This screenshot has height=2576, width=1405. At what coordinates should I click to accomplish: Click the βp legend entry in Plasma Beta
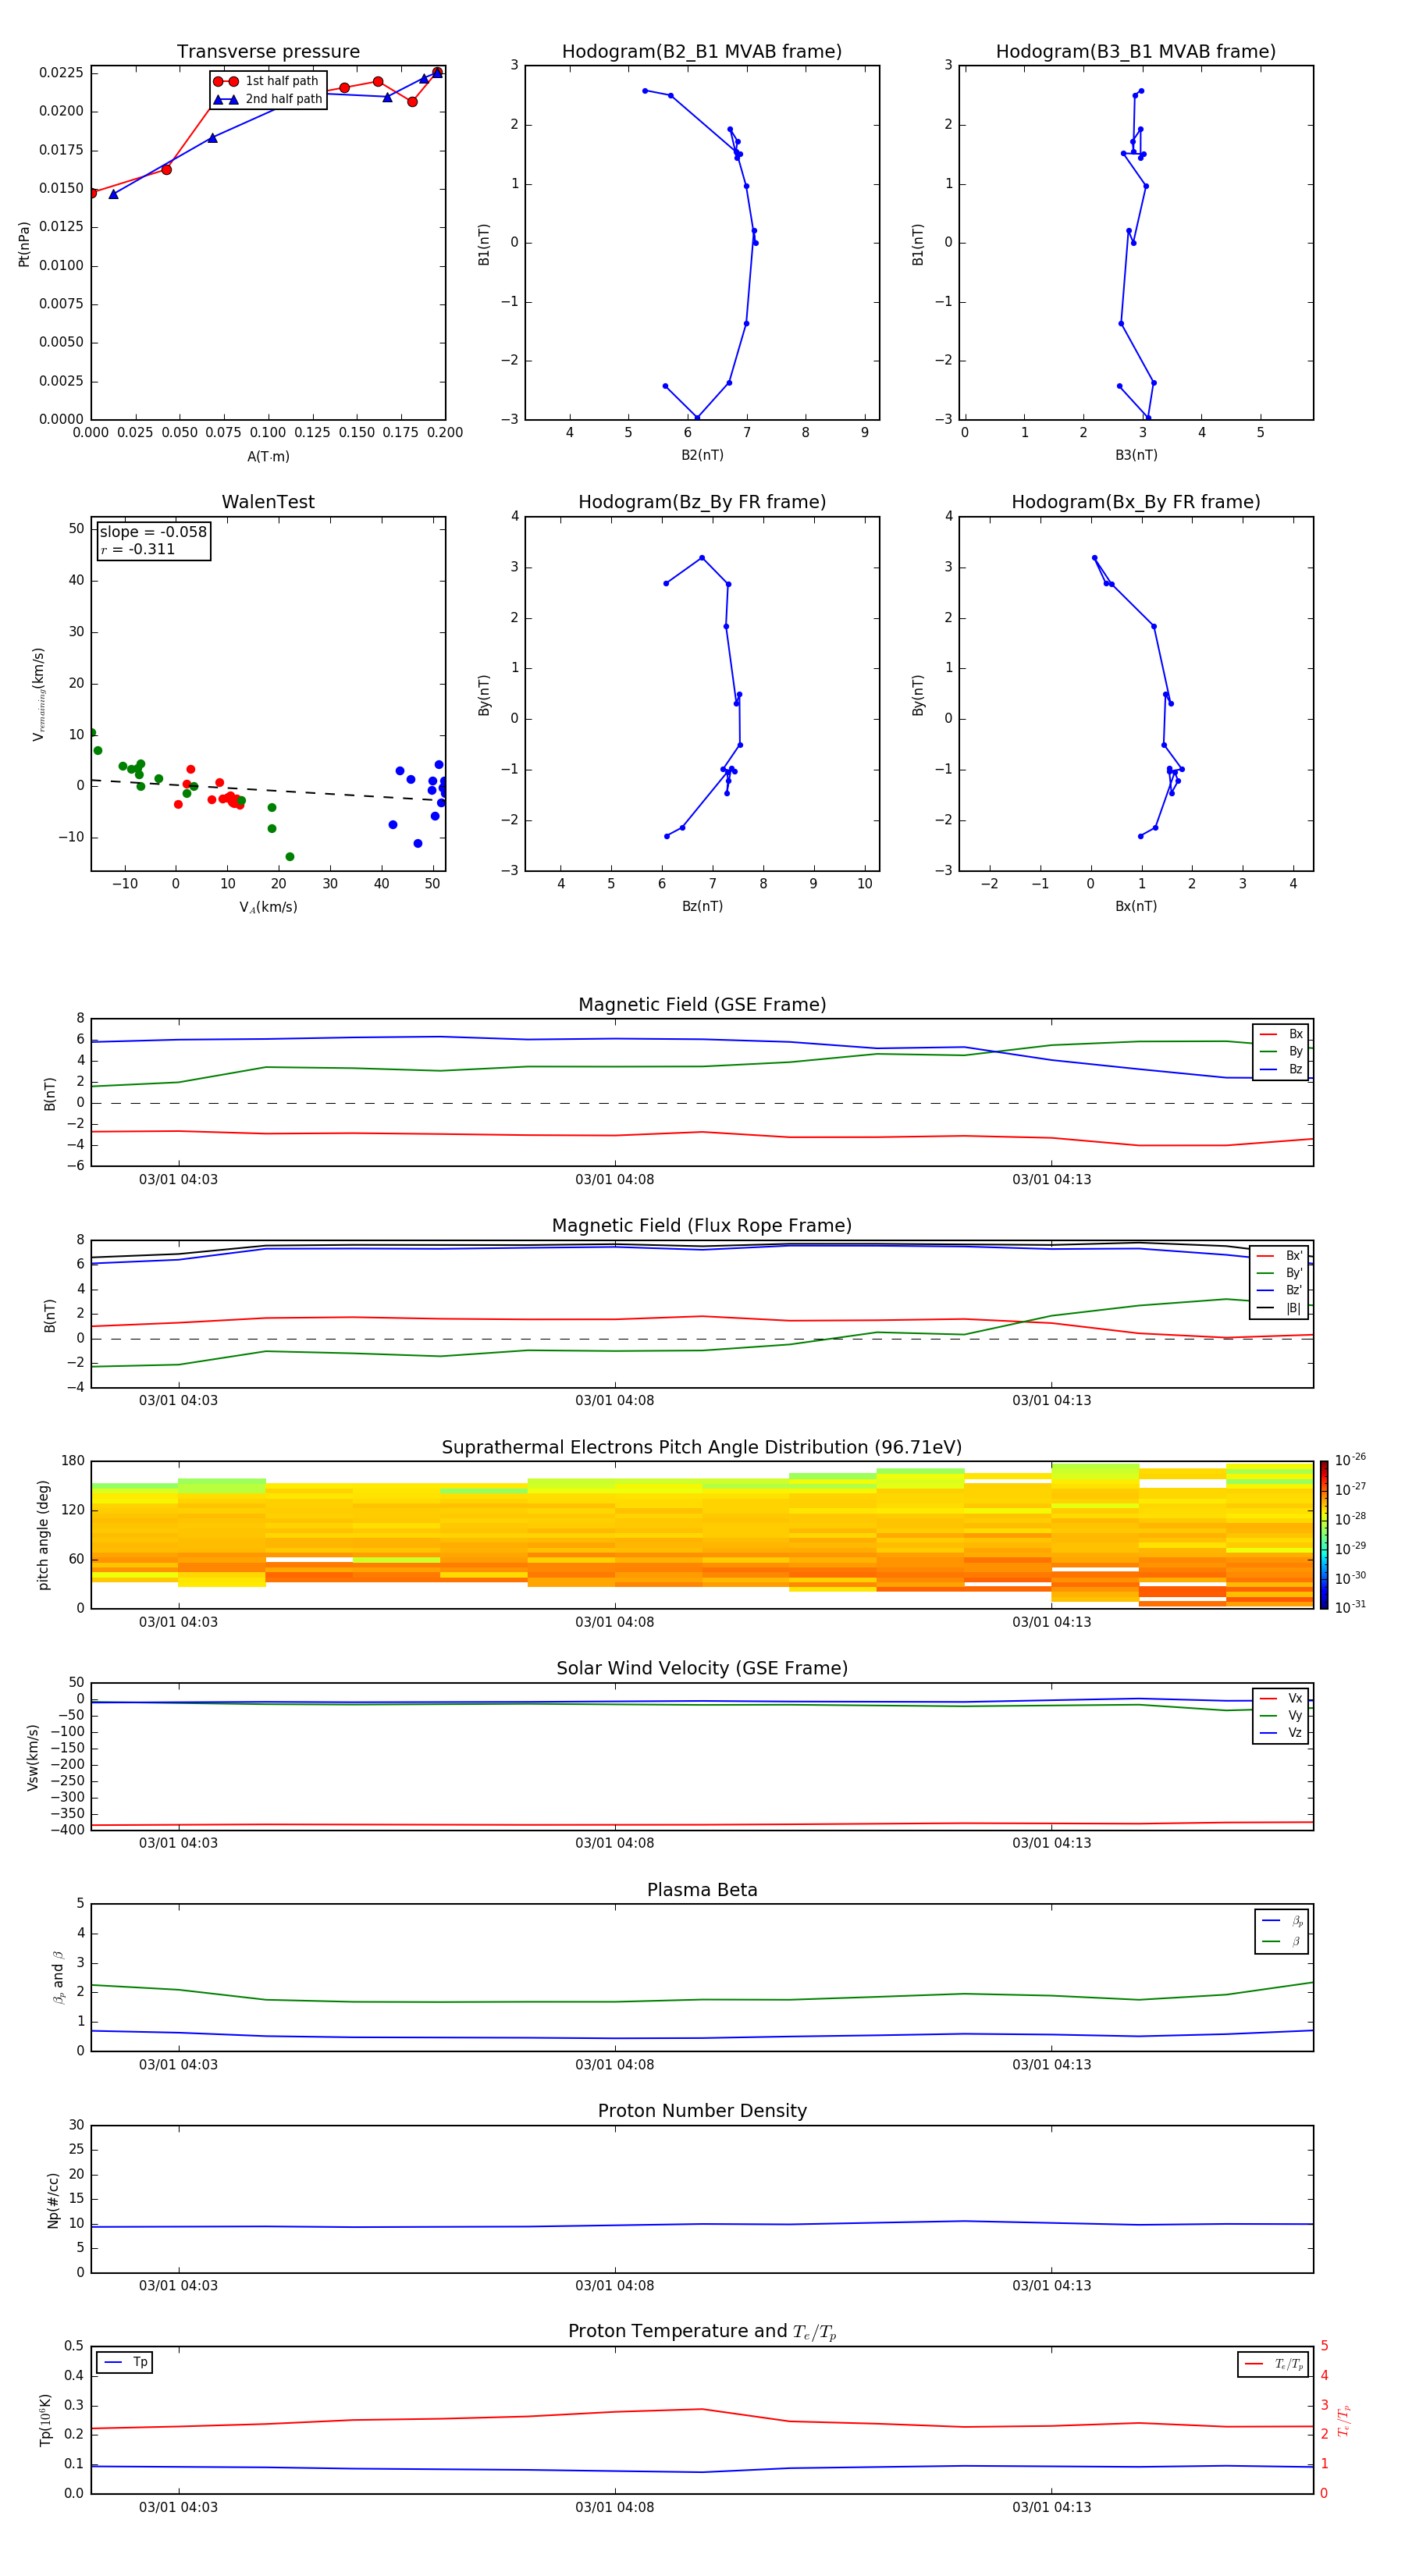[x=1283, y=1921]
